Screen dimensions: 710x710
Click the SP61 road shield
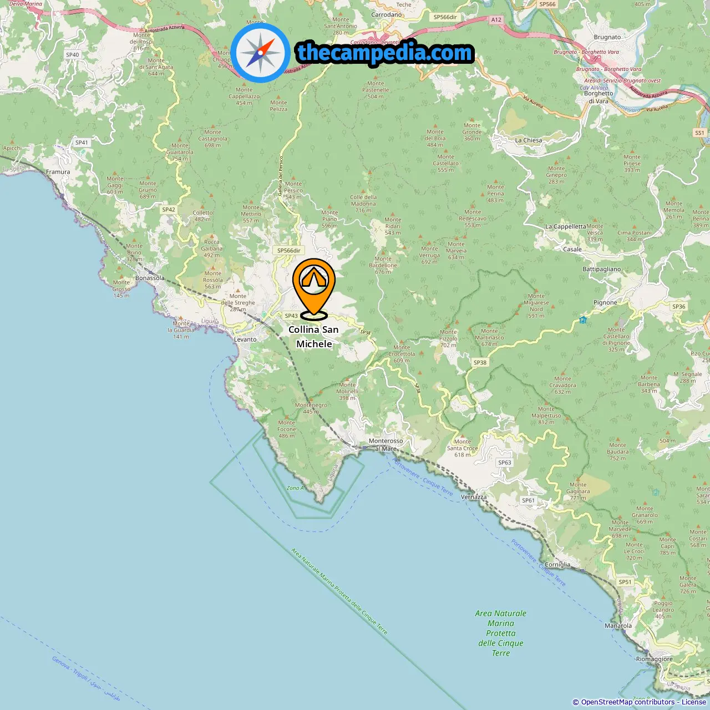(529, 500)
